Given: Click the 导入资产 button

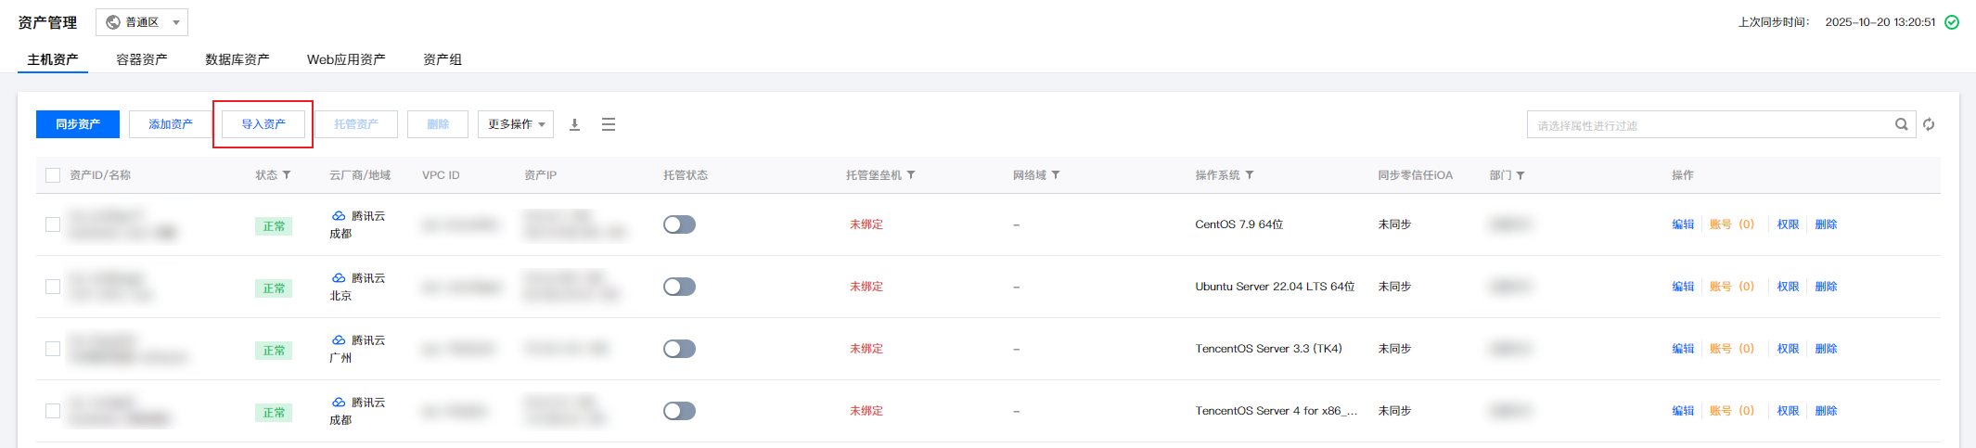Looking at the screenshot, I should click(x=263, y=124).
